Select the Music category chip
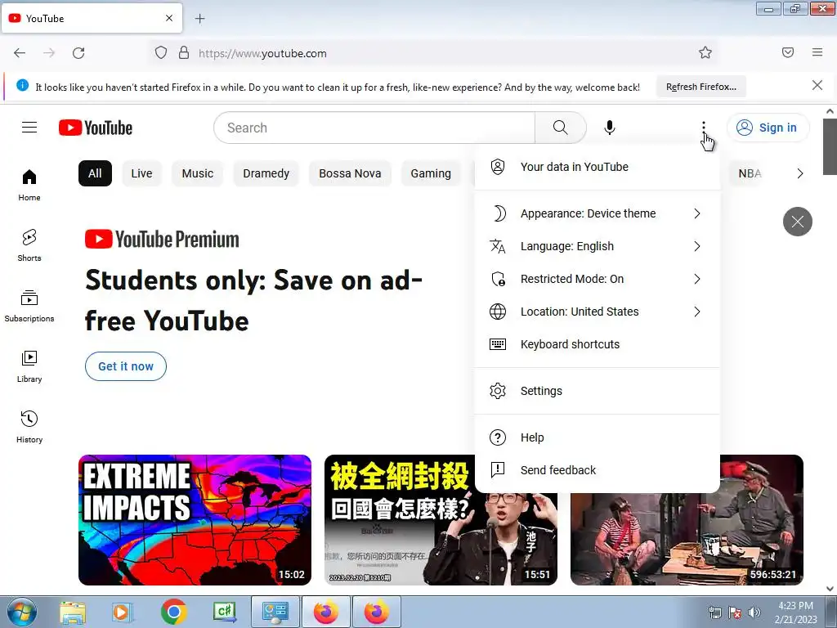Screen dimensions: 837x628 198,173
